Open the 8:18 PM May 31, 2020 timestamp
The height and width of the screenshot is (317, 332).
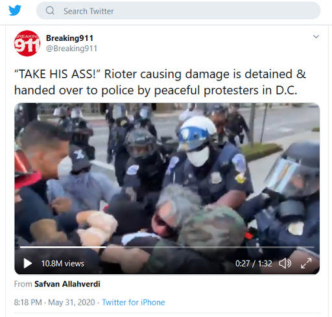[x=54, y=302]
